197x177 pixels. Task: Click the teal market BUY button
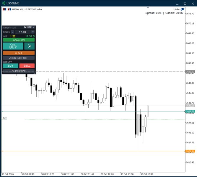[10, 66]
